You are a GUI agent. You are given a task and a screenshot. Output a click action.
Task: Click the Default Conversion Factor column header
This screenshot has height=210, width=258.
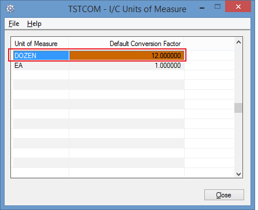tap(126, 44)
